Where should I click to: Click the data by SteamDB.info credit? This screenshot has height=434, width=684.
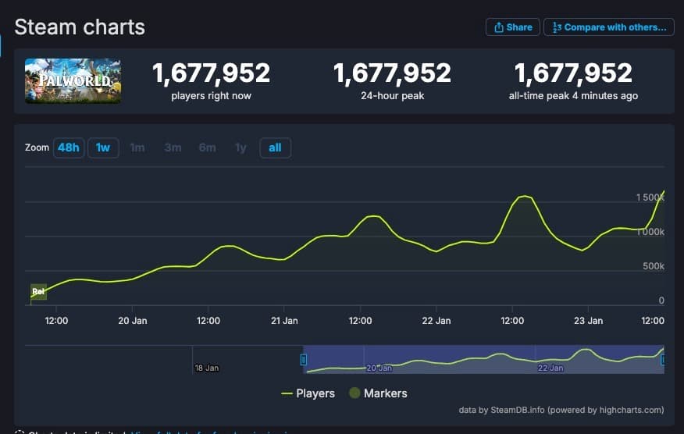[561, 410]
